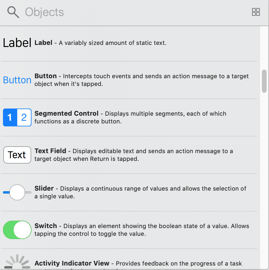Click the search magnifying glass icon
This screenshot has width=269, height=270.
coord(13,12)
